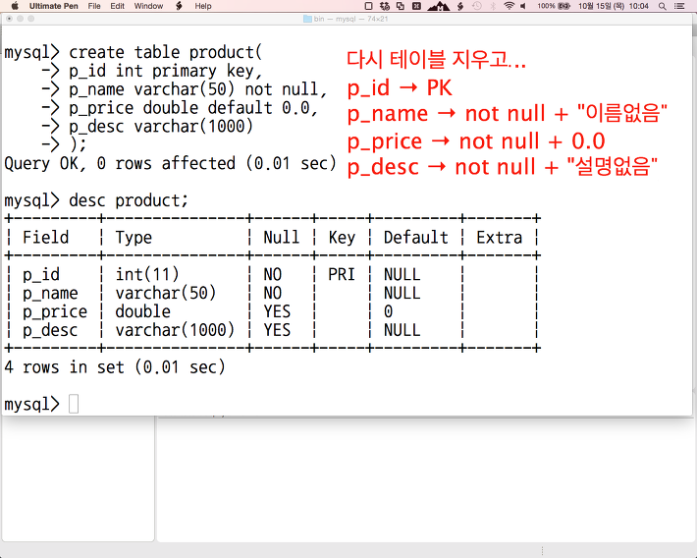Click the 'varchar(1000)' type cell in the table
This screenshot has width=697, height=558.
[x=175, y=330]
